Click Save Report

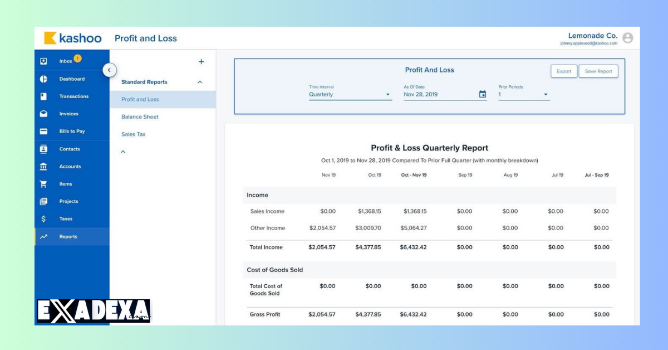pos(598,71)
